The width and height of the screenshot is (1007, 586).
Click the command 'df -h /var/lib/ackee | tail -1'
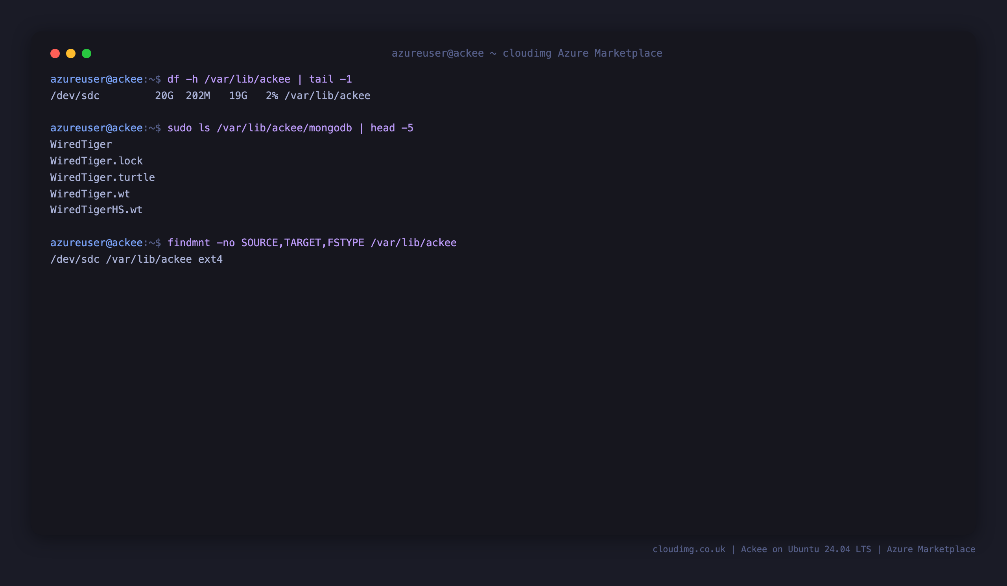point(259,79)
